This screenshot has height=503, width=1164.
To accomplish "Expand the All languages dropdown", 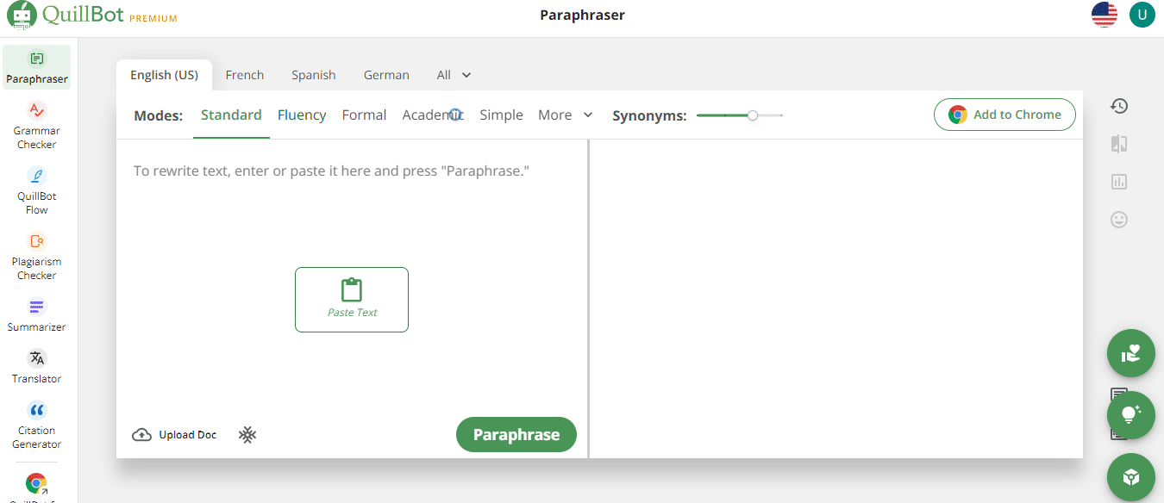I will coord(454,75).
